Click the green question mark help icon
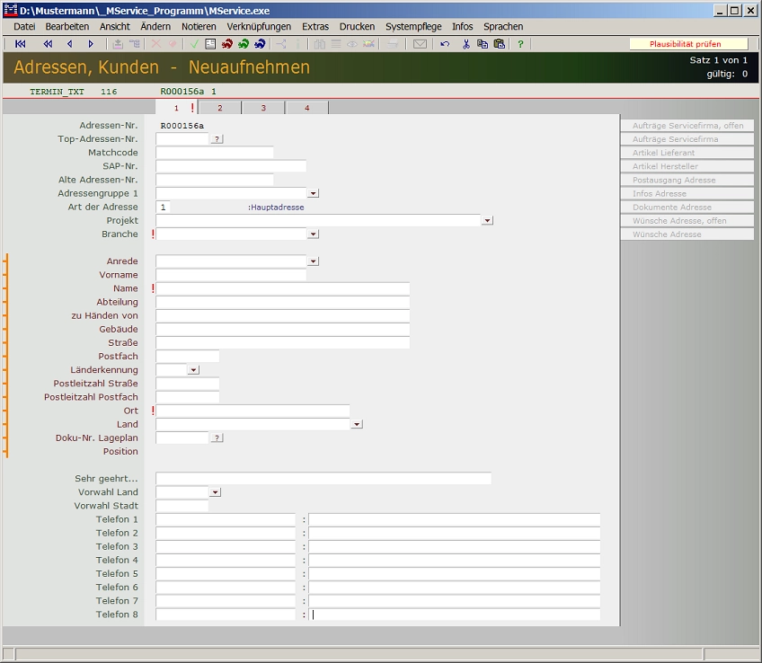The width and height of the screenshot is (762, 663). (x=520, y=44)
